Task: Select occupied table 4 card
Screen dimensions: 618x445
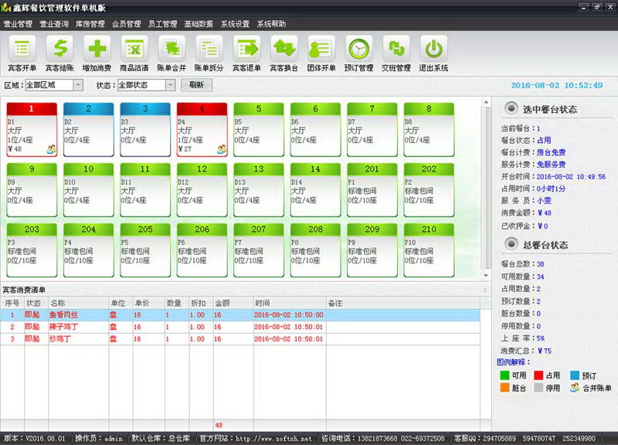Action: (202, 129)
